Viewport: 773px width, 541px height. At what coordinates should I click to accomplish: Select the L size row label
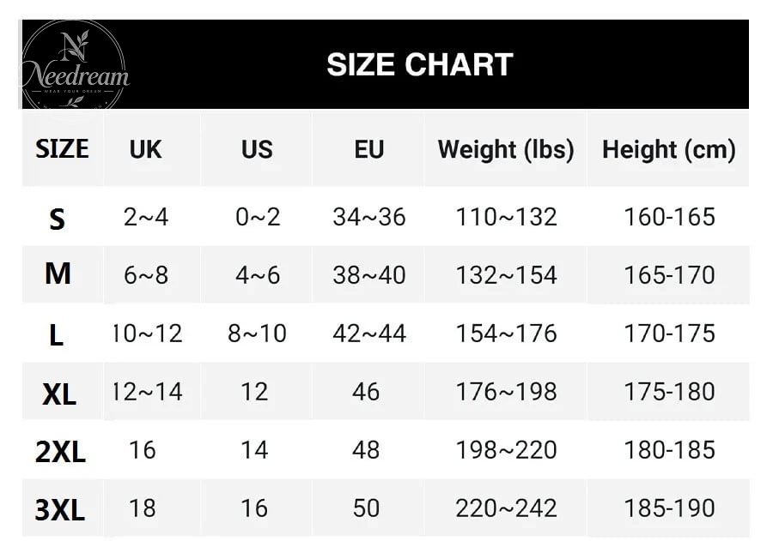[56, 336]
